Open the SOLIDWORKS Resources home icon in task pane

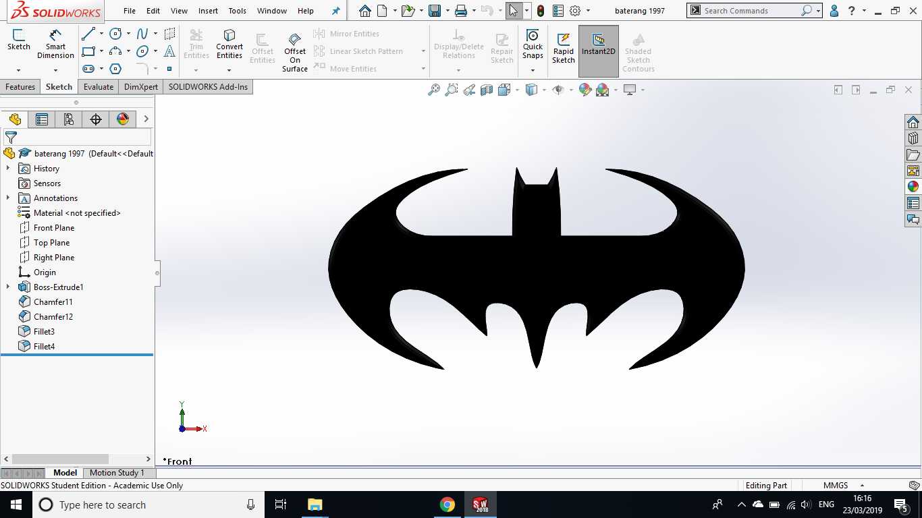[913, 122]
